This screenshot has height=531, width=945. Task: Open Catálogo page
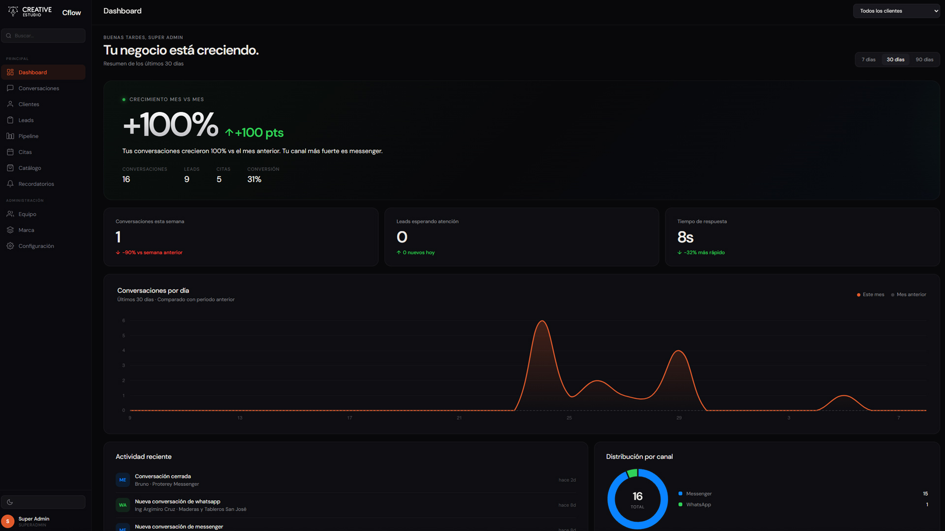coord(43,168)
